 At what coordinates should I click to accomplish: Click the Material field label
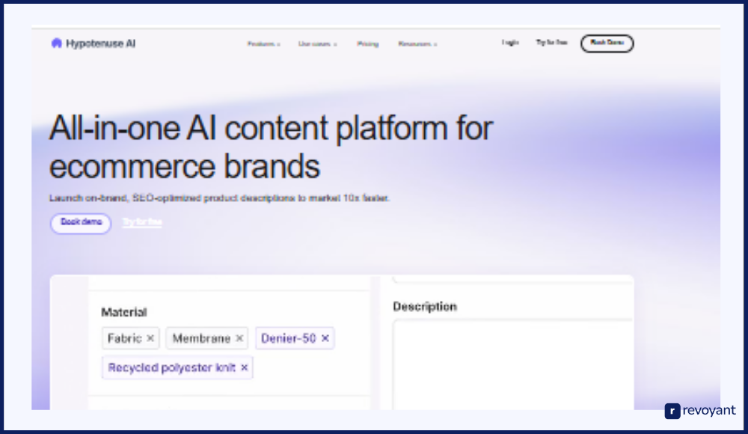click(x=124, y=312)
